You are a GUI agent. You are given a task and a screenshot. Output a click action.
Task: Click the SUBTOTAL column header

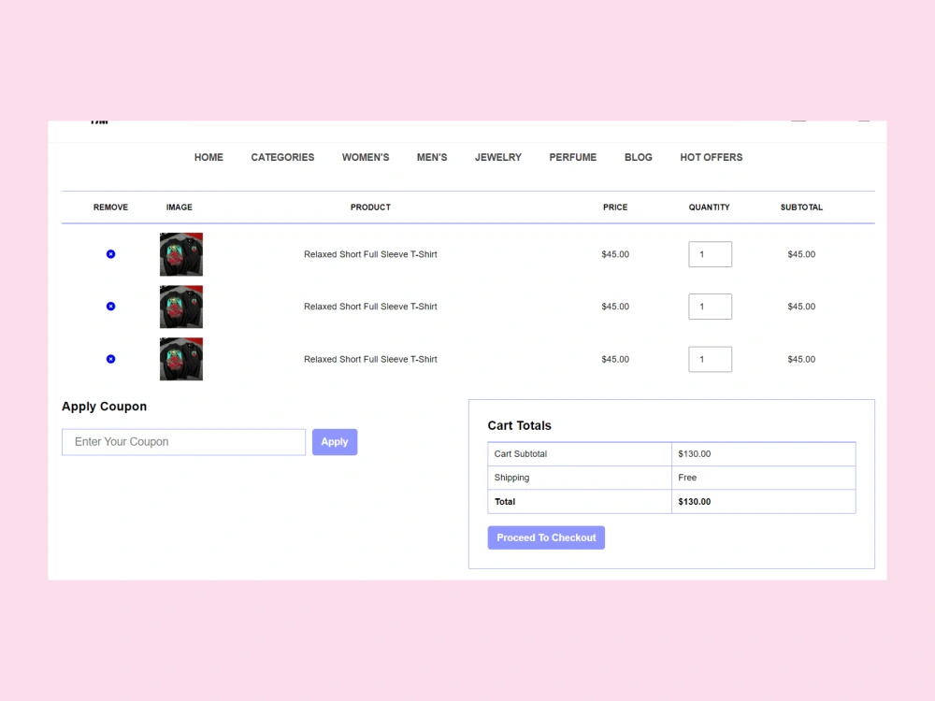(801, 207)
